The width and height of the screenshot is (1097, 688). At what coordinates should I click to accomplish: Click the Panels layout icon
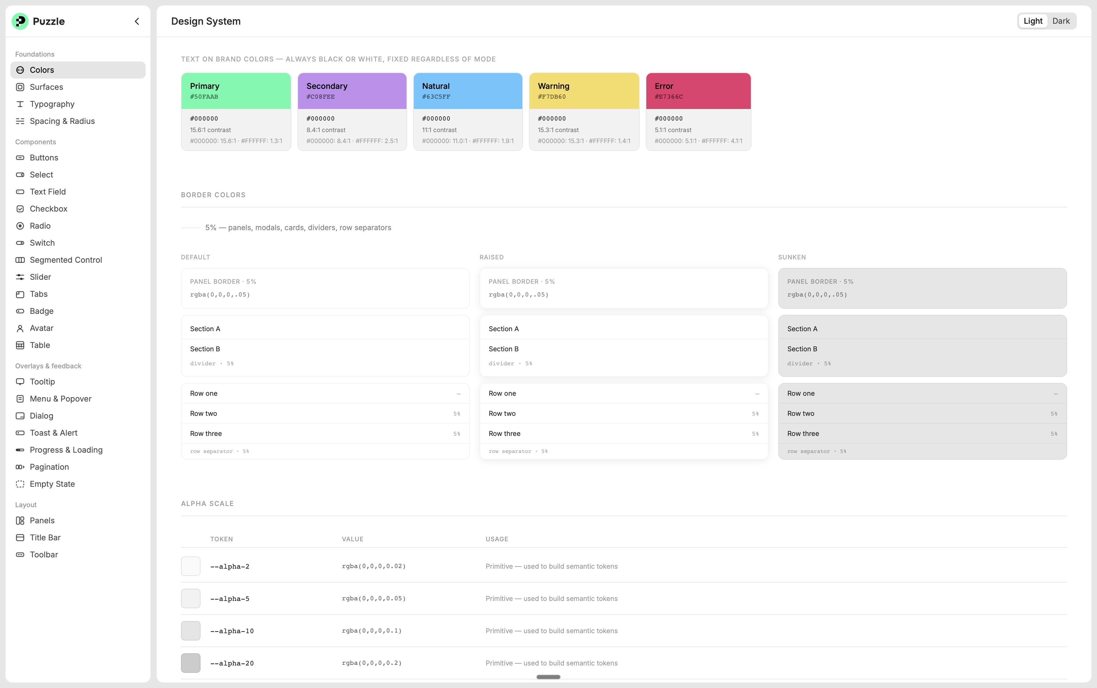tap(20, 521)
